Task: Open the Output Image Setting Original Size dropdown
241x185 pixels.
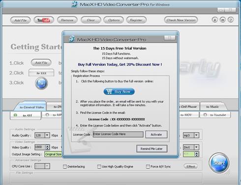Action: pos(53,154)
